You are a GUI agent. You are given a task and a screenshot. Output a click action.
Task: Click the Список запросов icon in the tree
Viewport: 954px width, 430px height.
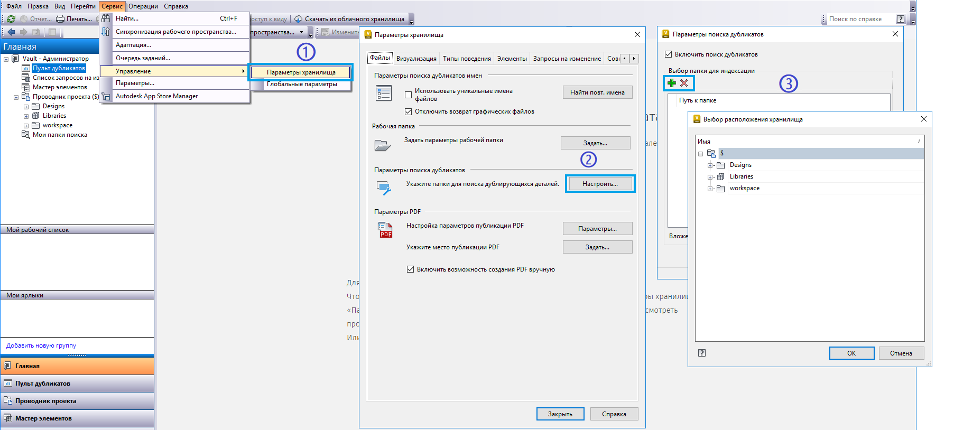[x=26, y=78]
